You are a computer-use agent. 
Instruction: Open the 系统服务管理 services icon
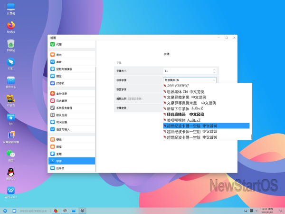click(x=53, y=108)
